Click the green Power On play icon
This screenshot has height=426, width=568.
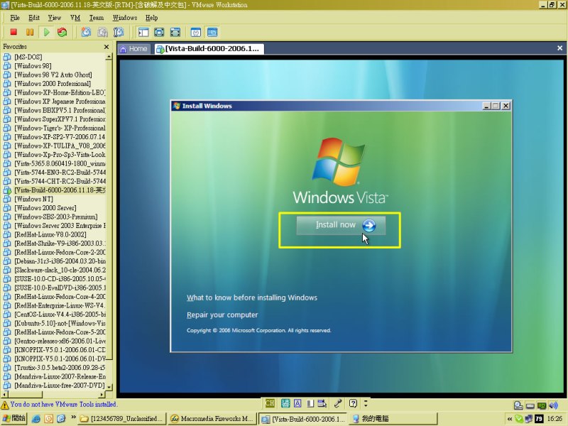click(x=46, y=32)
